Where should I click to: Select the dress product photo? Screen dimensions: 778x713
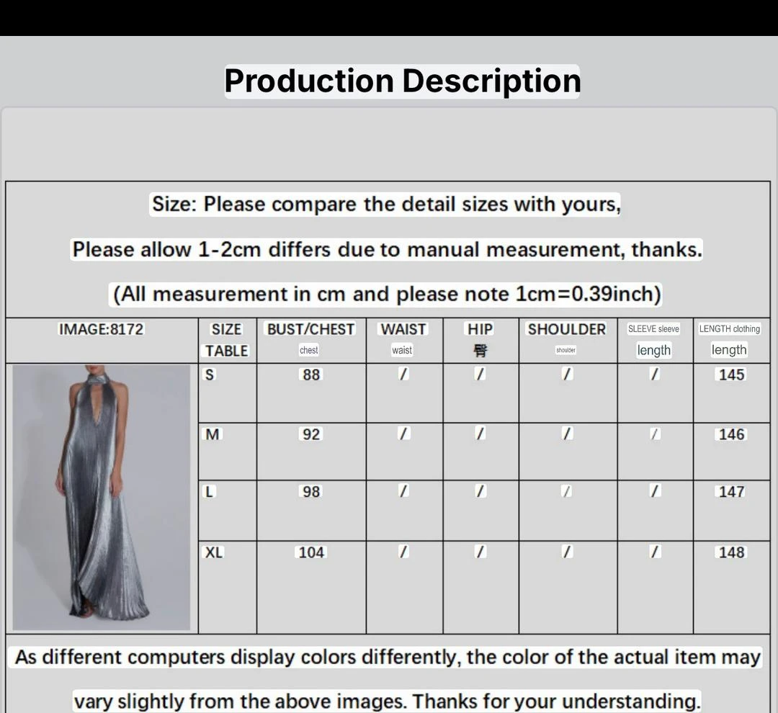(101, 497)
